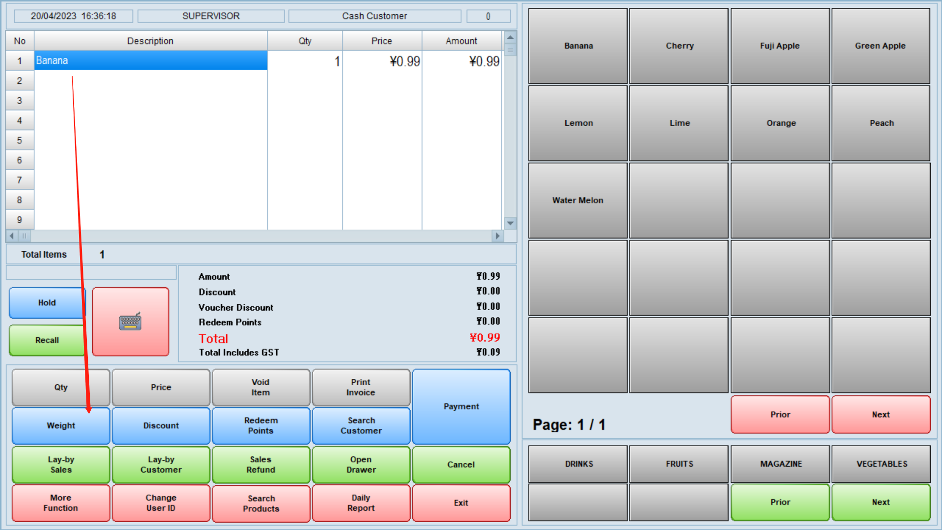
Task: Recall a held transaction
Action: (47, 340)
